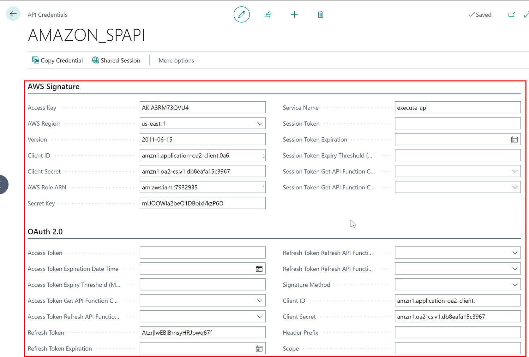Click the Header Prefix input field
The image size is (529, 357).
click(x=458, y=333)
